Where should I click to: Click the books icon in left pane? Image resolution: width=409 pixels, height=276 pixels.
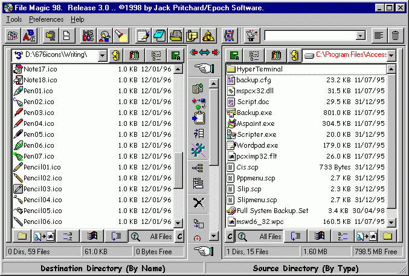coord(134,55)
